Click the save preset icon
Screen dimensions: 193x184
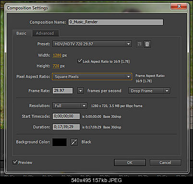click(139, 44)
